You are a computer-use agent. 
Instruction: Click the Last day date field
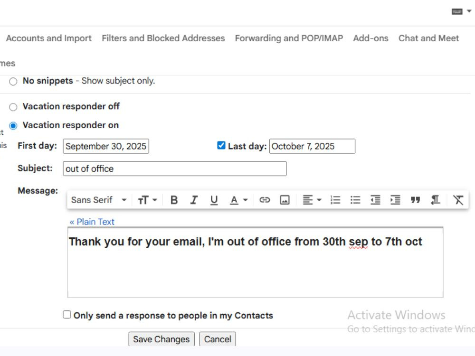click(313, 146)
